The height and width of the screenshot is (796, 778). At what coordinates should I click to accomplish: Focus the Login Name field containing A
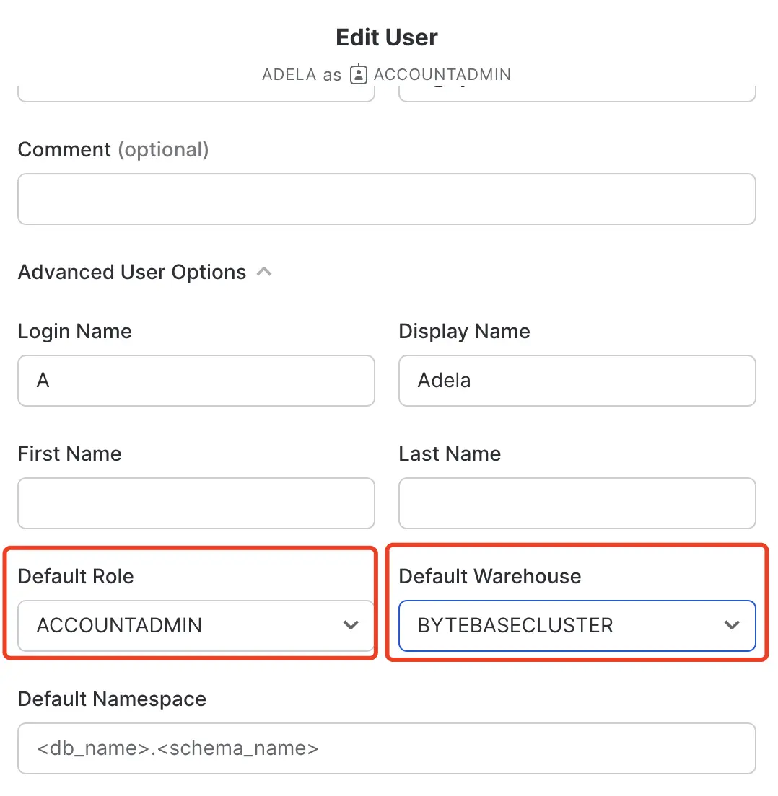196,381
